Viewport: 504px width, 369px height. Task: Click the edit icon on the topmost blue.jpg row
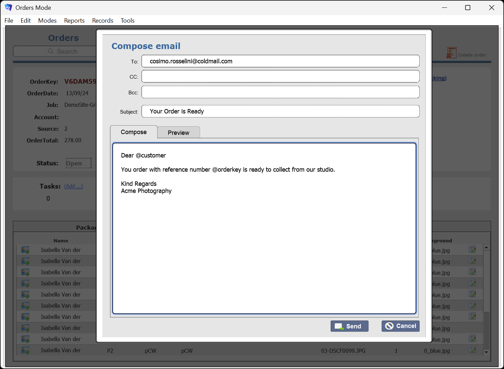point(473,249)
